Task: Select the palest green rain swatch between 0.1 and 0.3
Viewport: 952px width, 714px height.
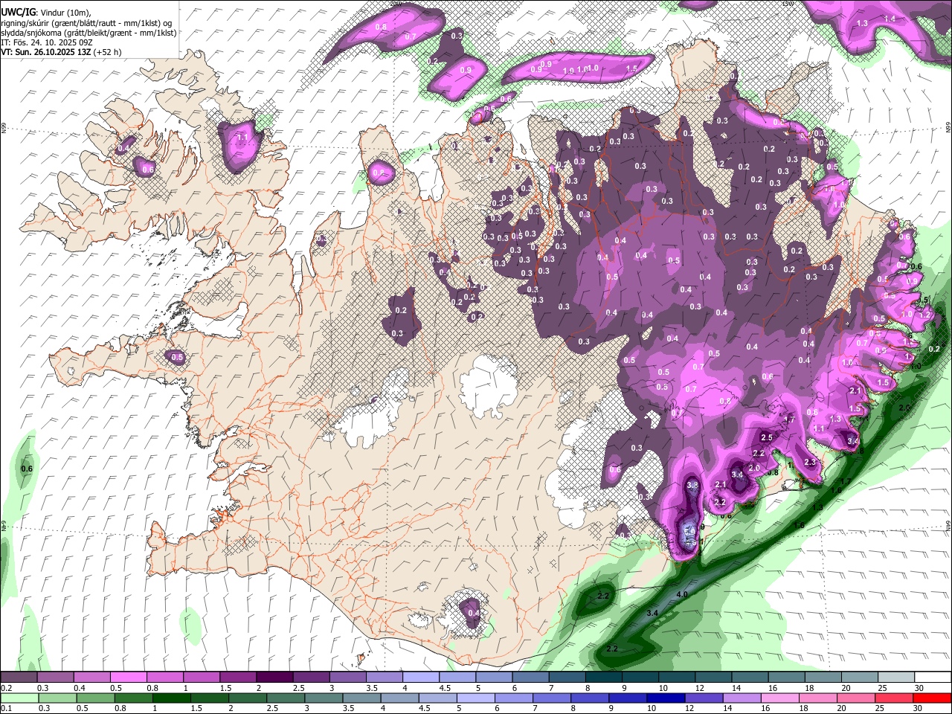Action: click(x=19, y=698)
